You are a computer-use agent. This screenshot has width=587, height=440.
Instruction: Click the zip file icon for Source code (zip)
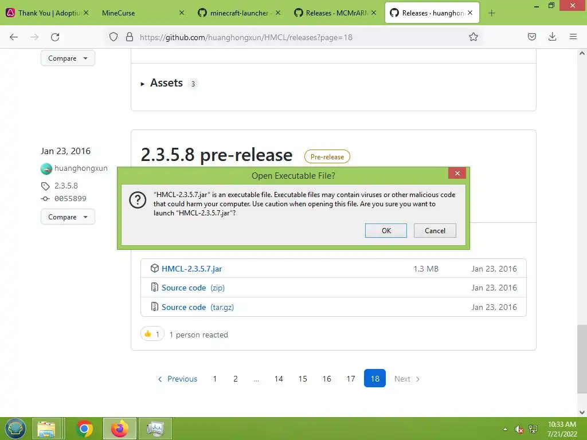coord(155,288)
